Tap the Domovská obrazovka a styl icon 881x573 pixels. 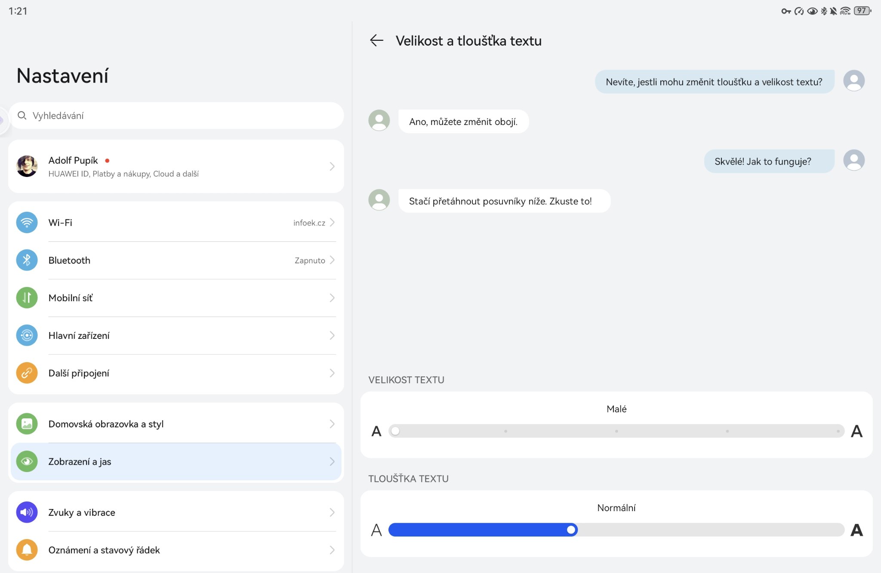pos(27,424)
